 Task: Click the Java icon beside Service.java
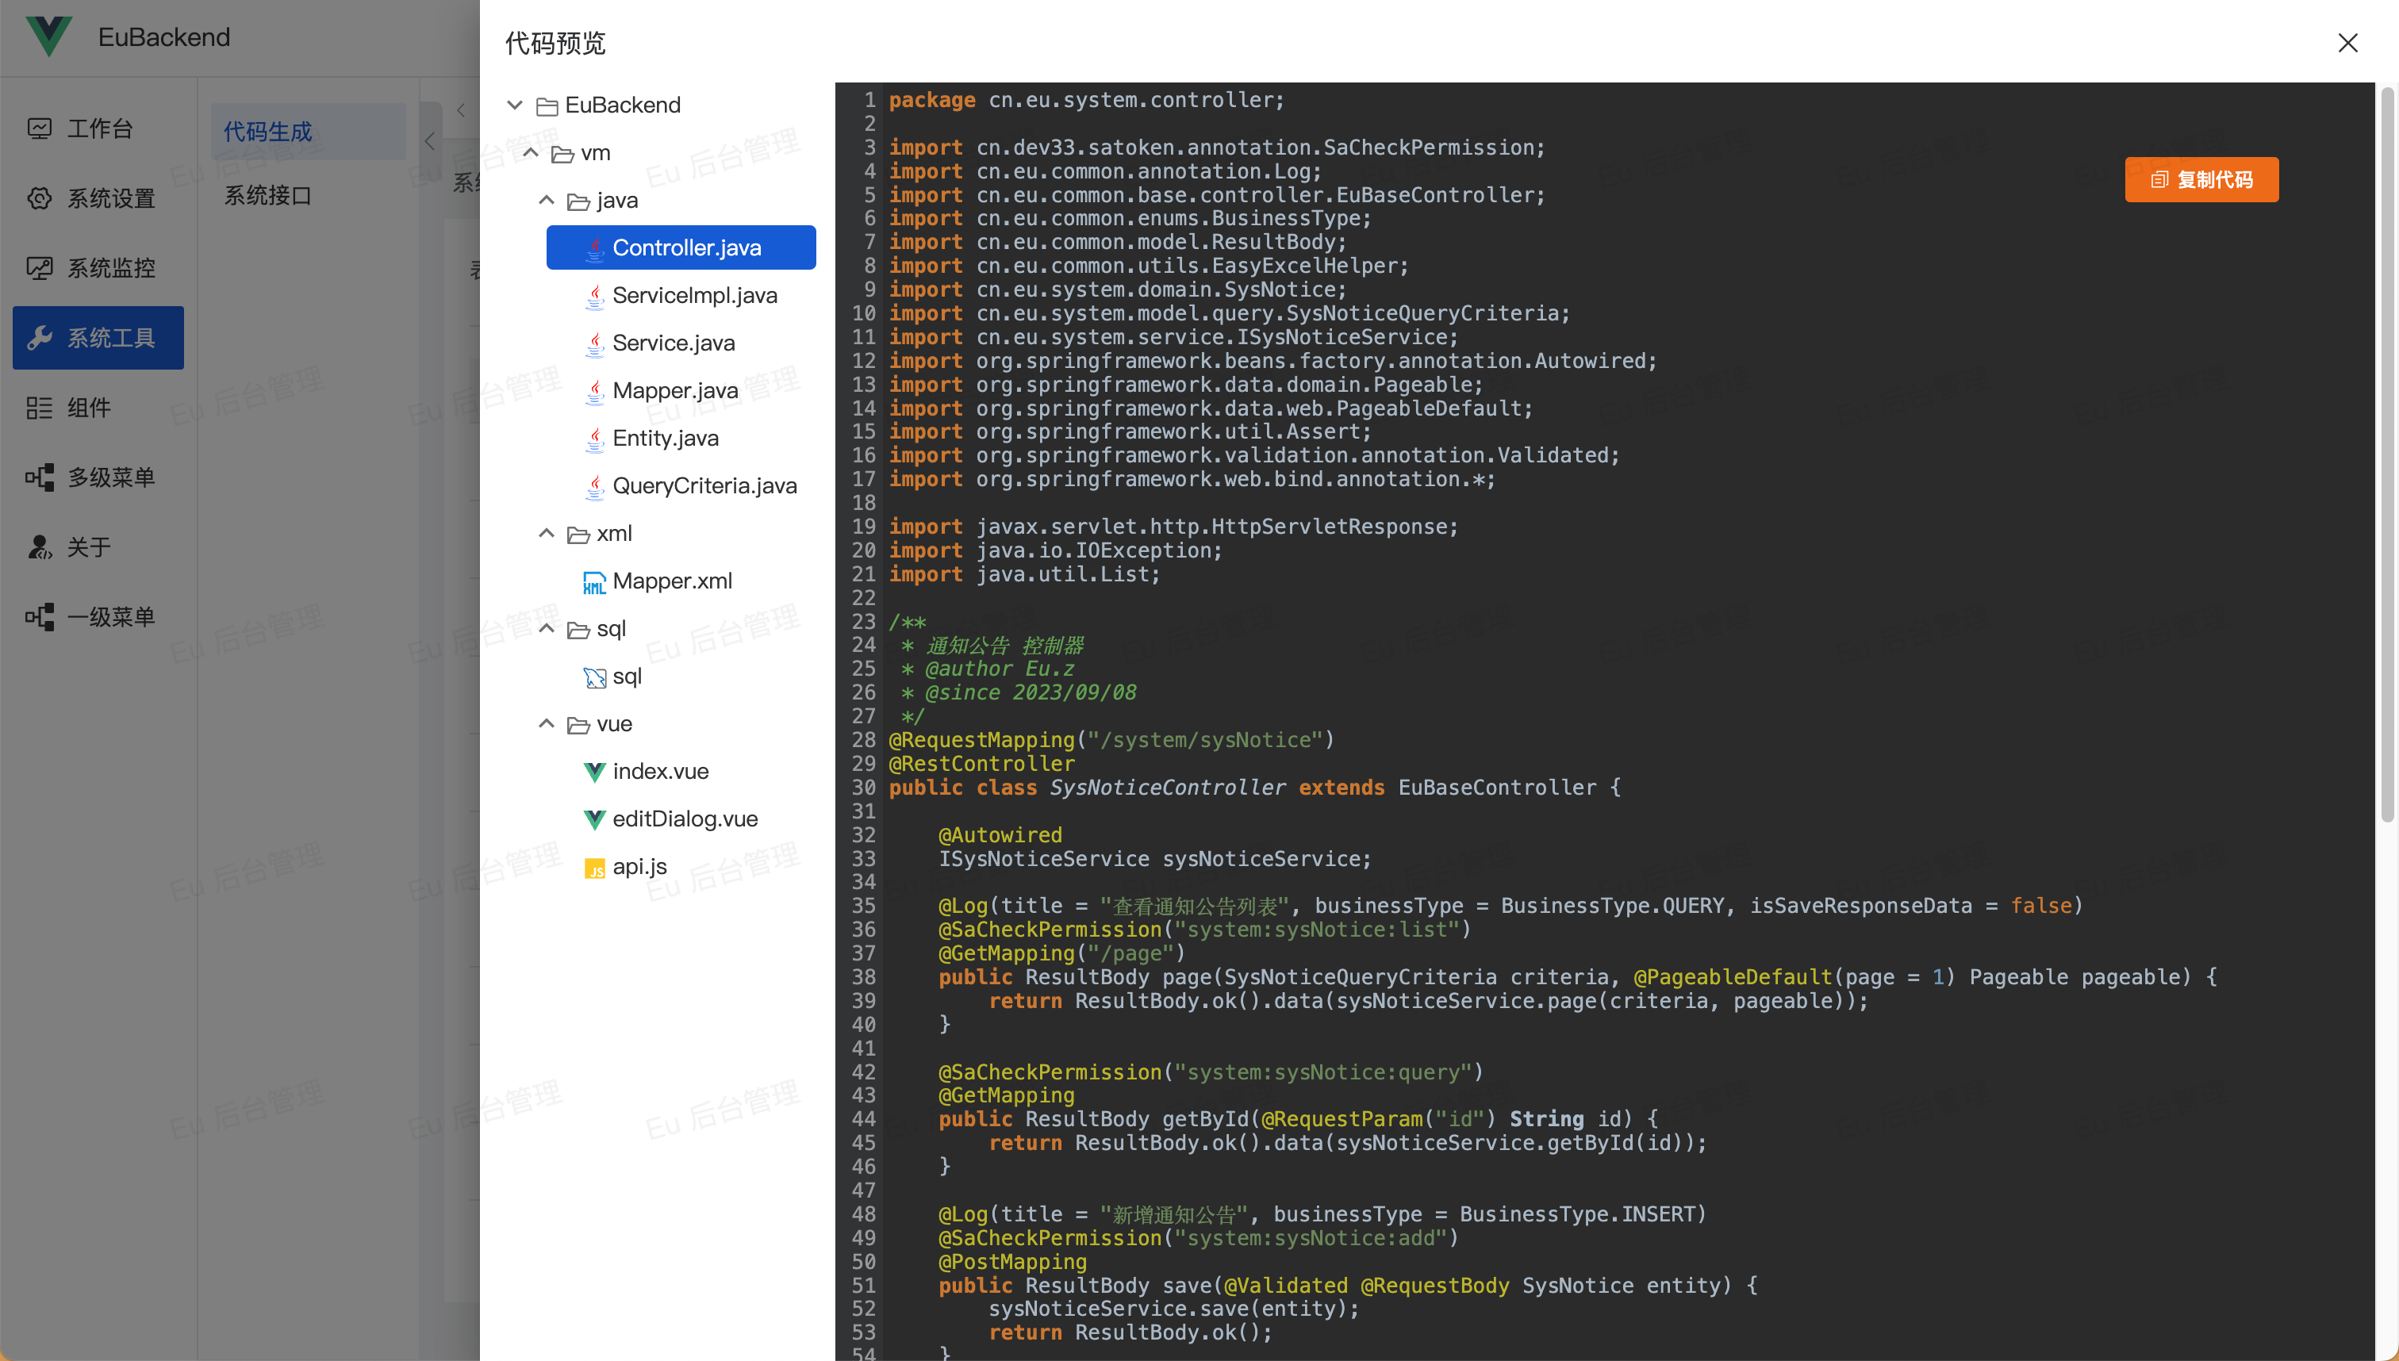[x=595, y=343]
